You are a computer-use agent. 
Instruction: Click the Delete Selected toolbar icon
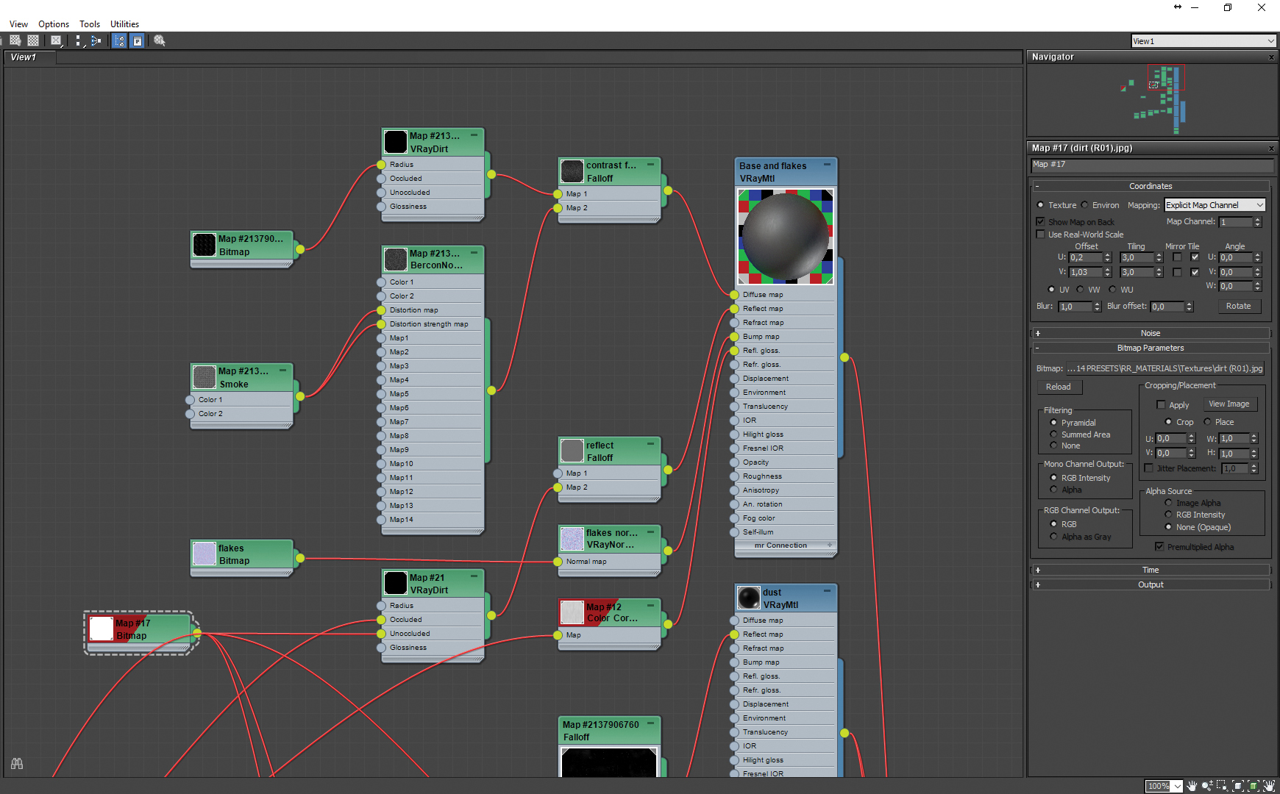coord(56,40)
